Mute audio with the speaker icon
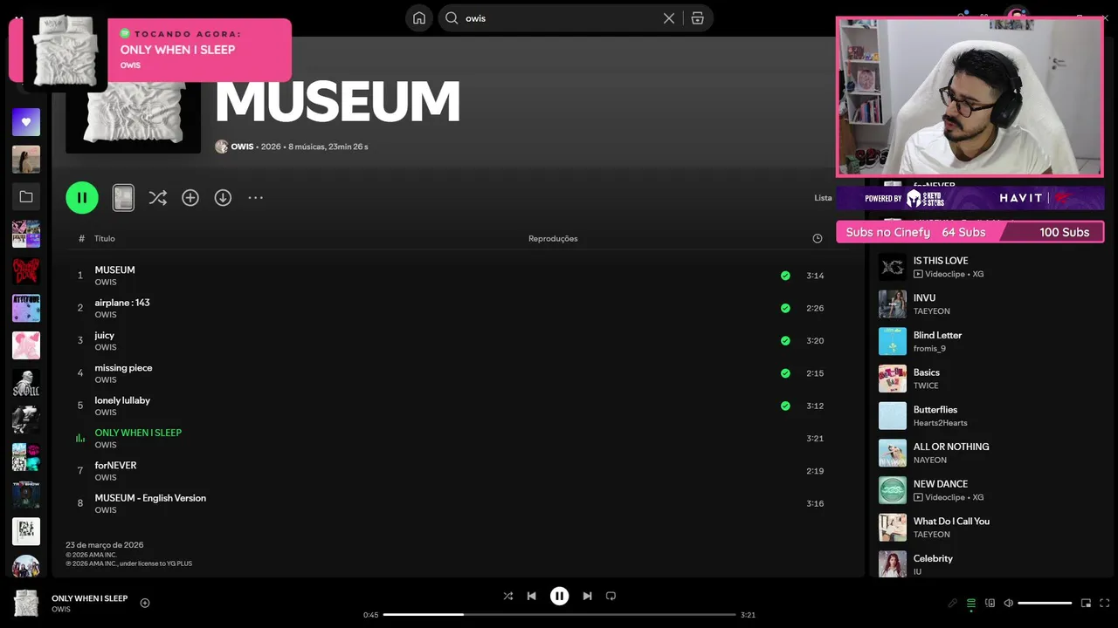This screenshot has height=628, width=1118. 1008,603
